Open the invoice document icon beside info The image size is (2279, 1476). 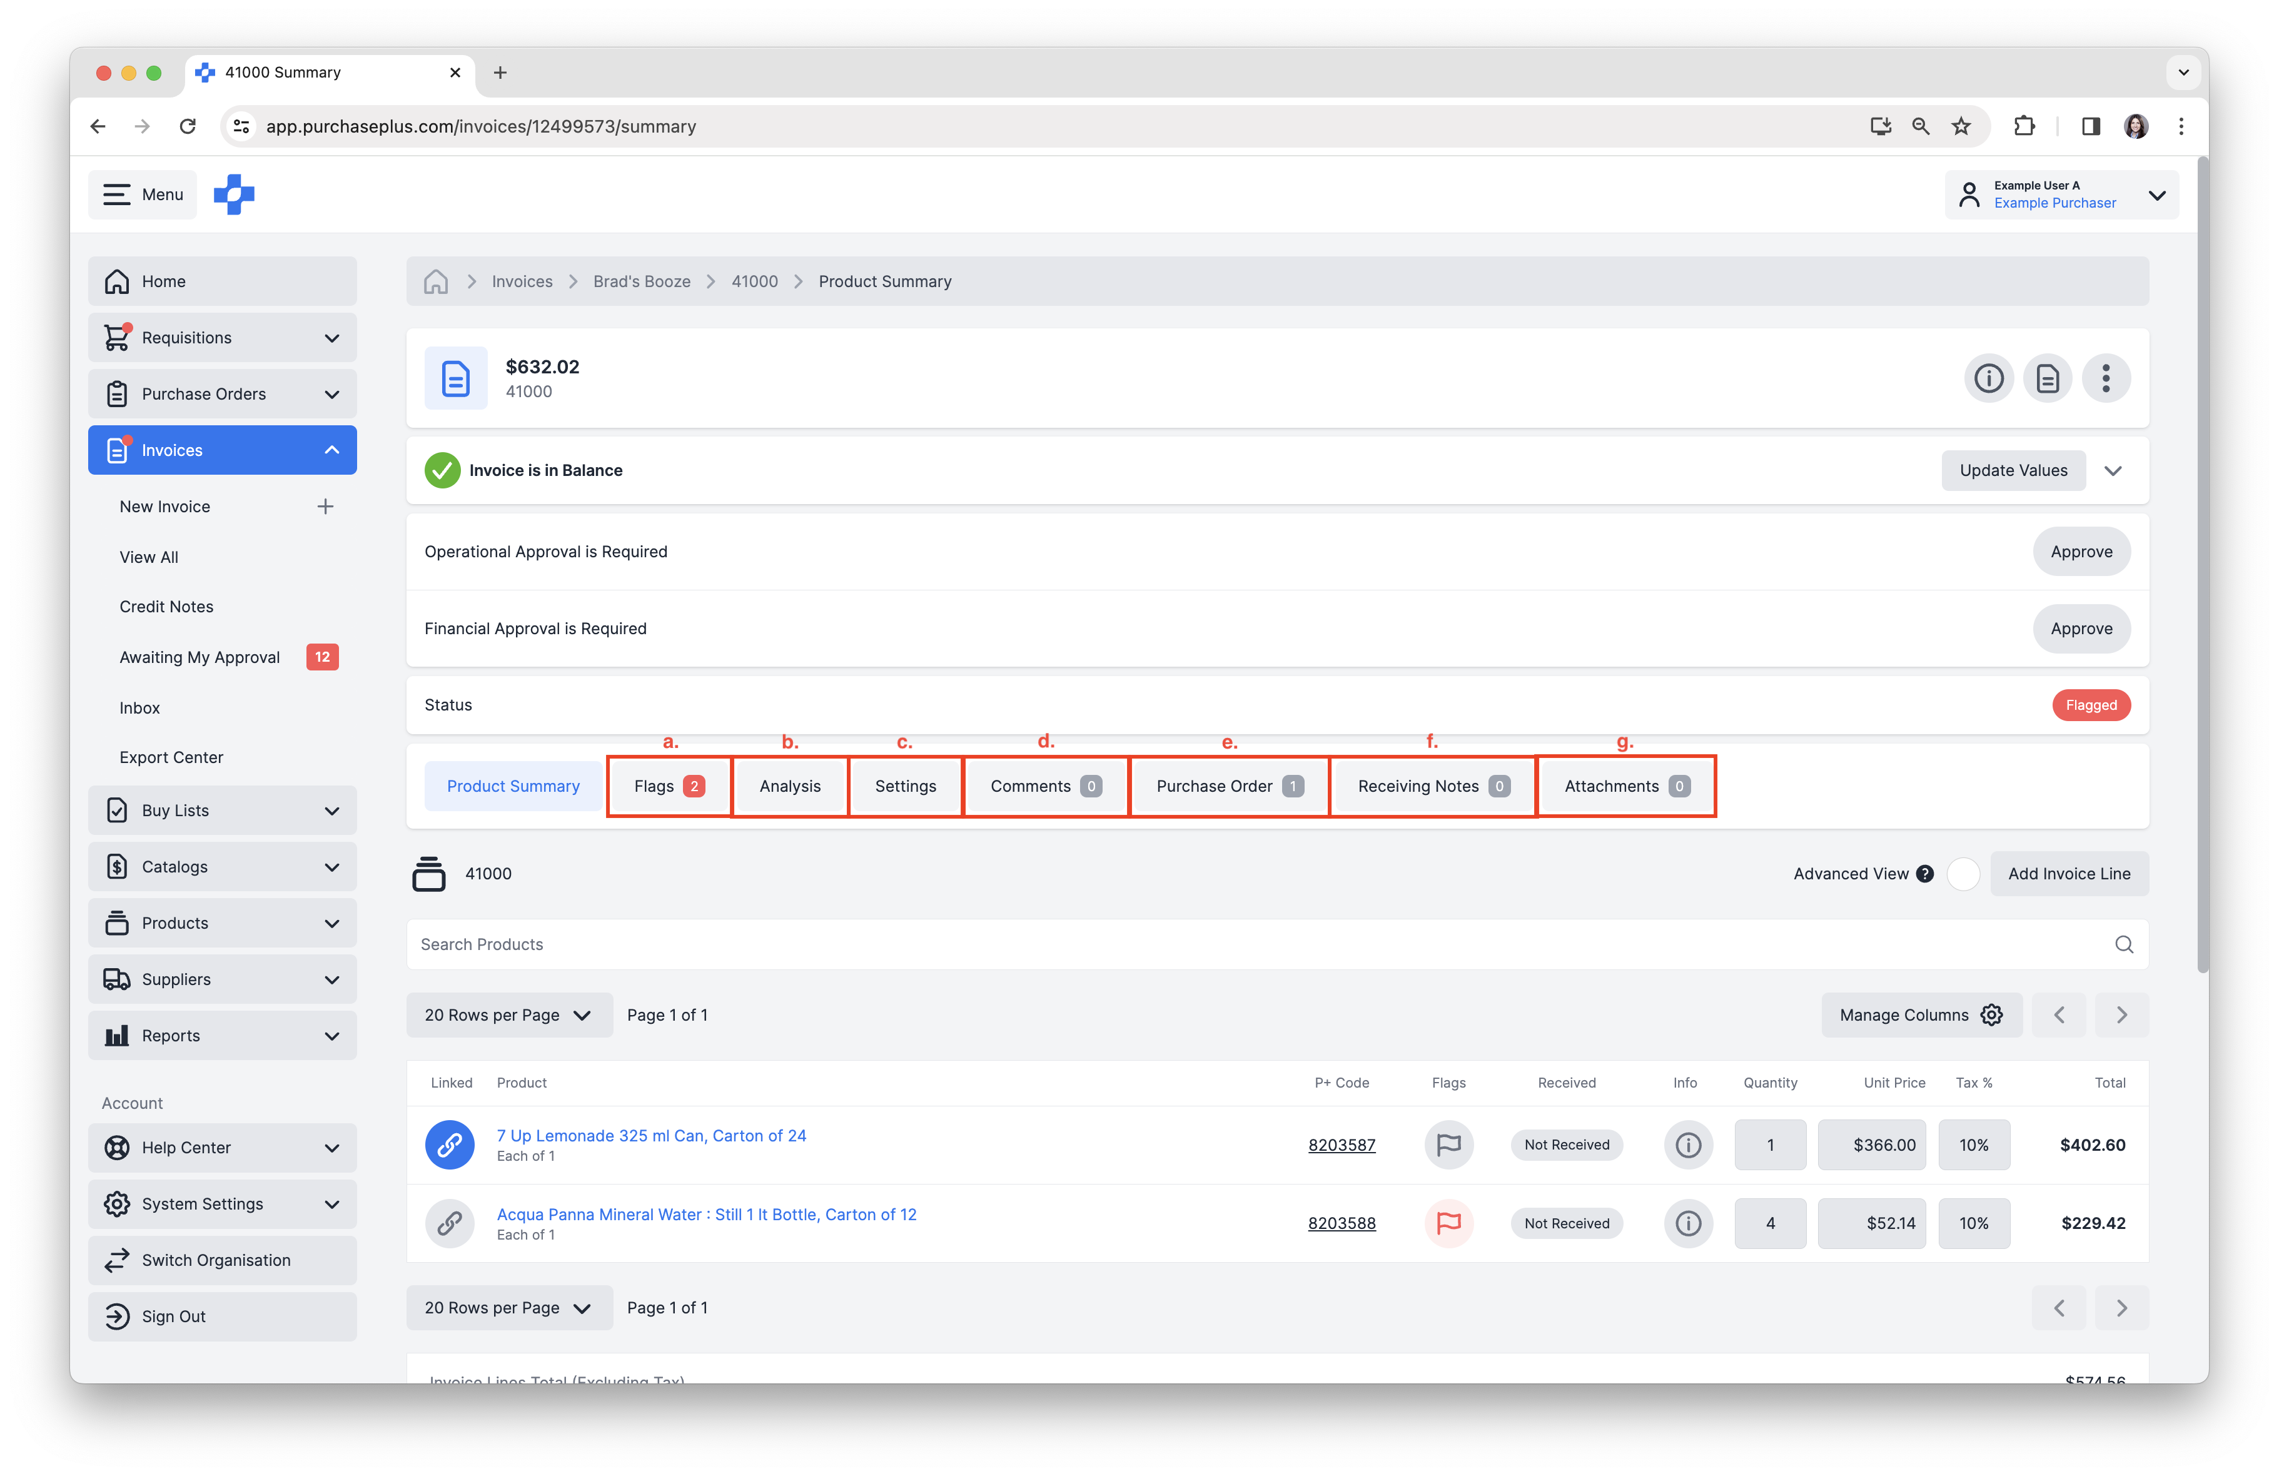pos(2047,378)
